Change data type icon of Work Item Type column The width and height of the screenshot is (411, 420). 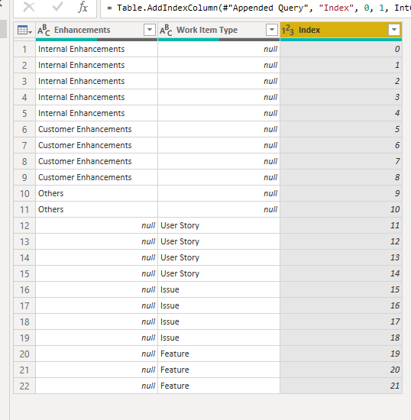pos(166,30)
